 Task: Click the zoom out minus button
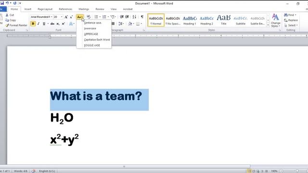[x=281, y=171]
